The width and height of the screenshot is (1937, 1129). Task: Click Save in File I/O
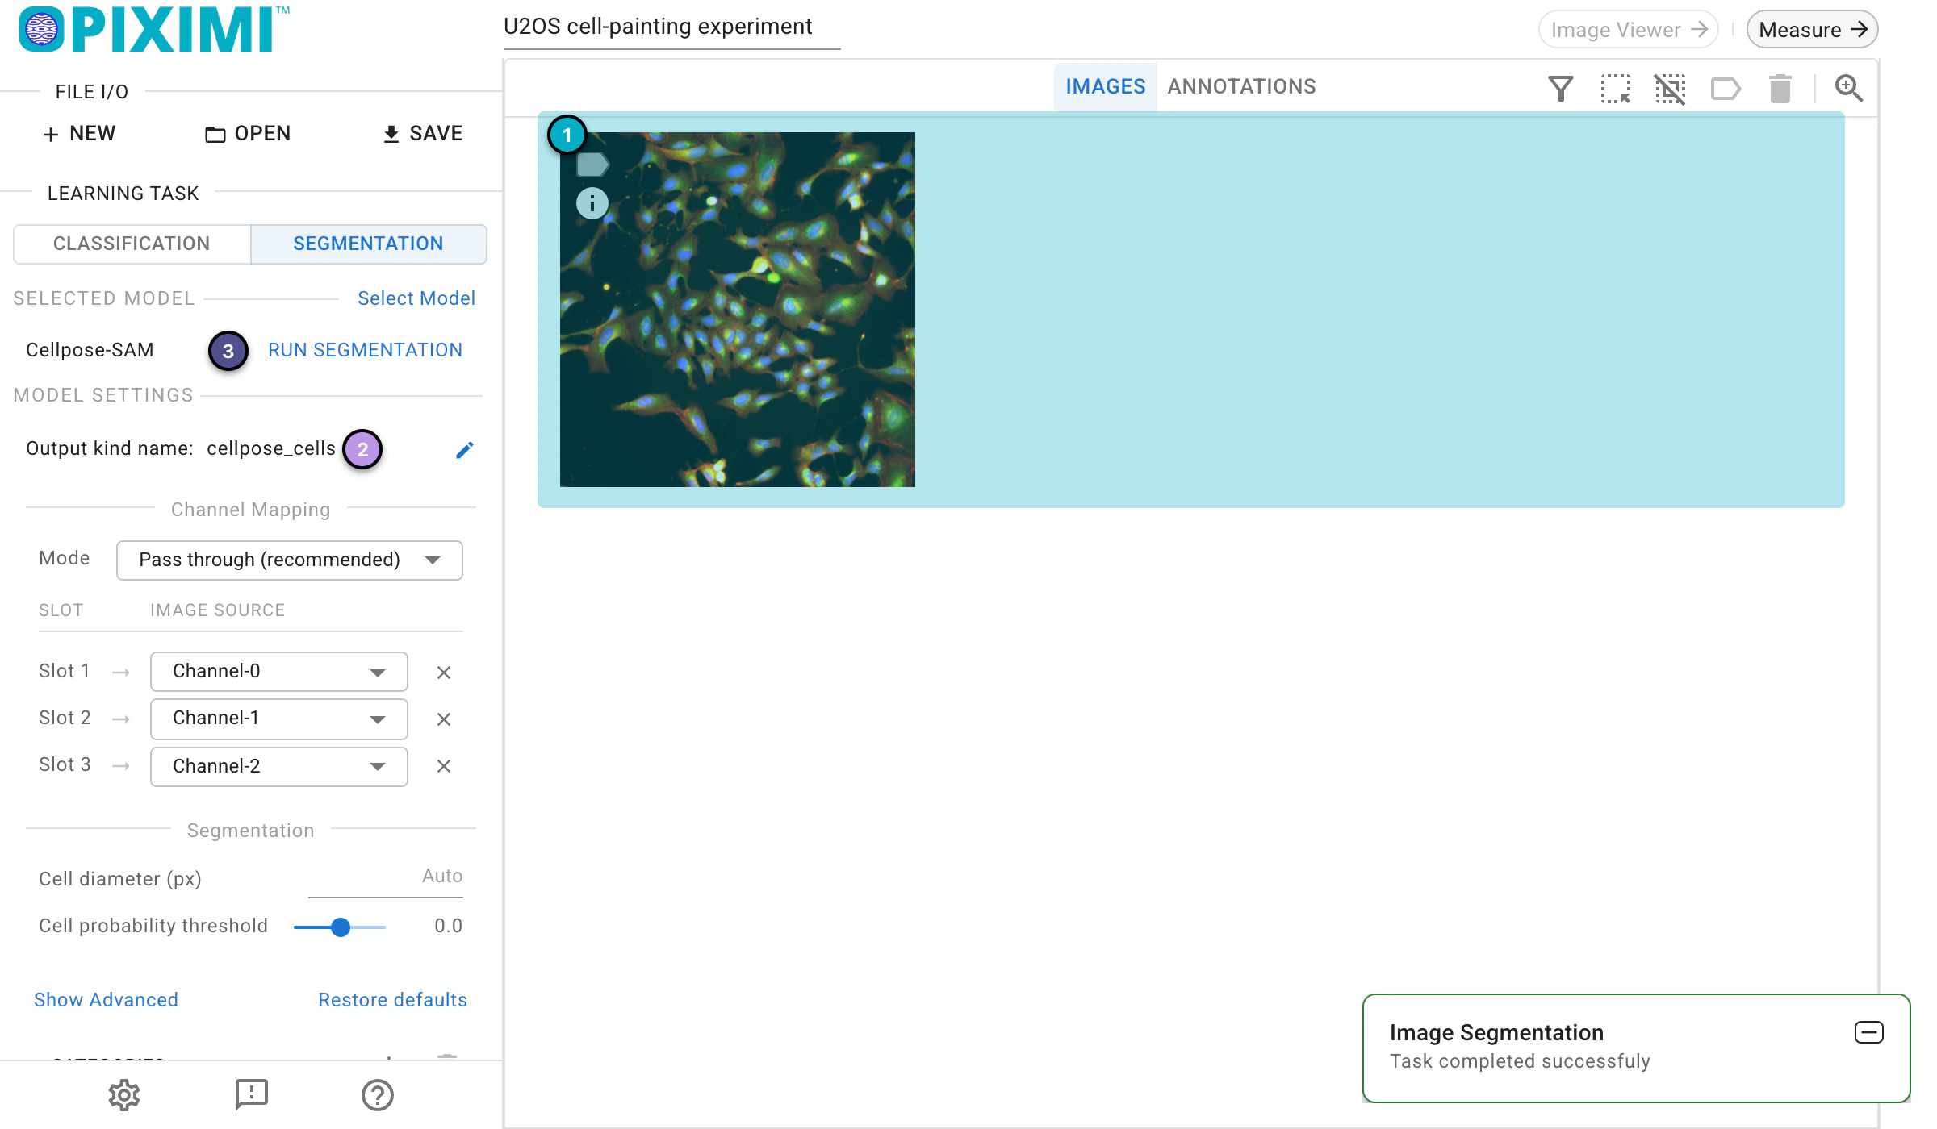422,133
